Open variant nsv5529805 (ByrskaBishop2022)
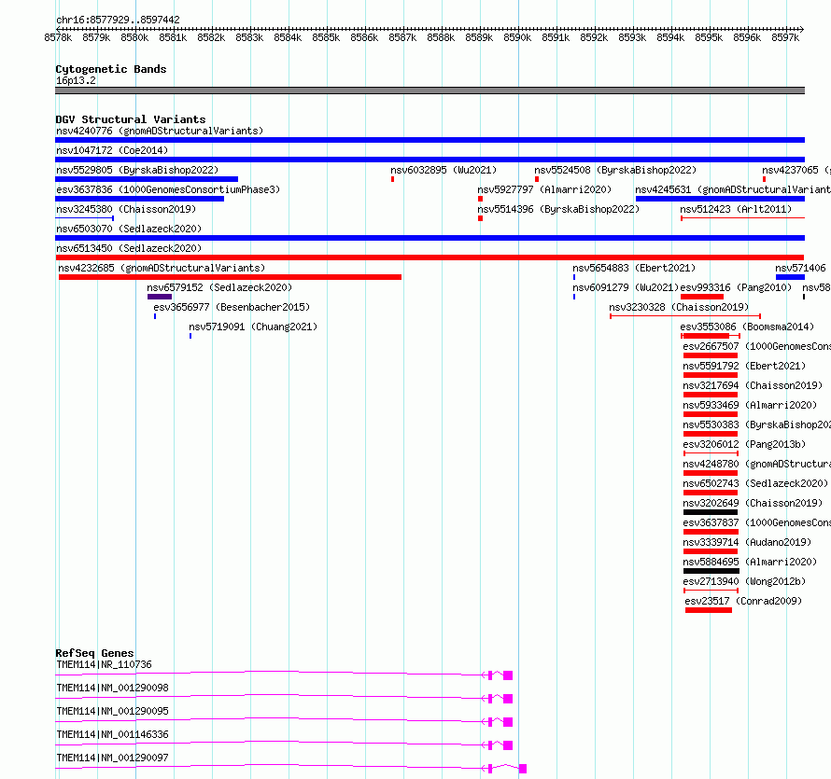 (x=137, y=170)
